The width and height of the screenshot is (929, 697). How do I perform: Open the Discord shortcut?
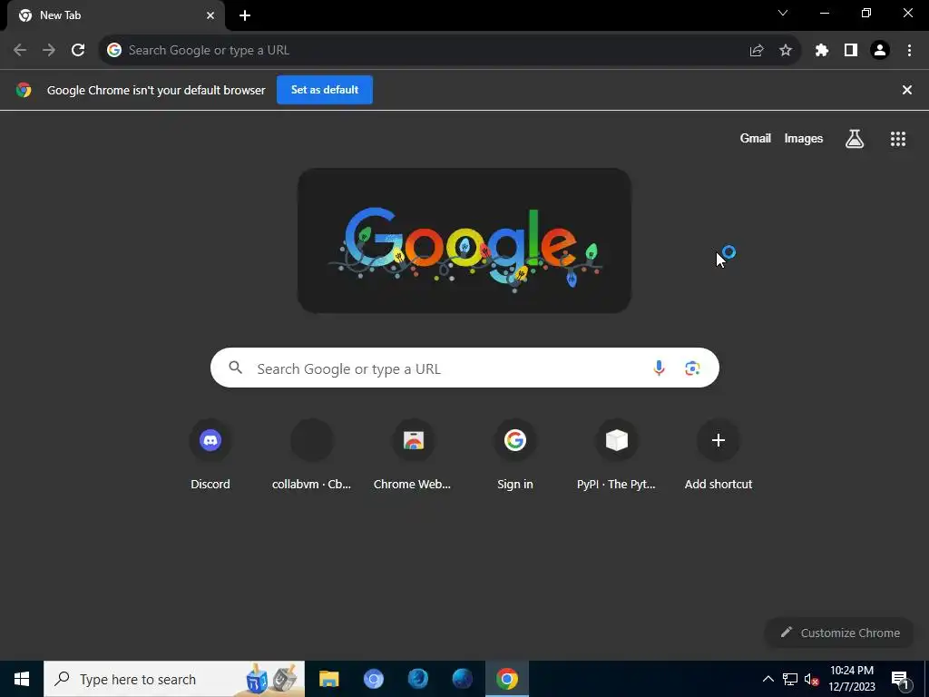pyautogui.click(x=210, y=456)
